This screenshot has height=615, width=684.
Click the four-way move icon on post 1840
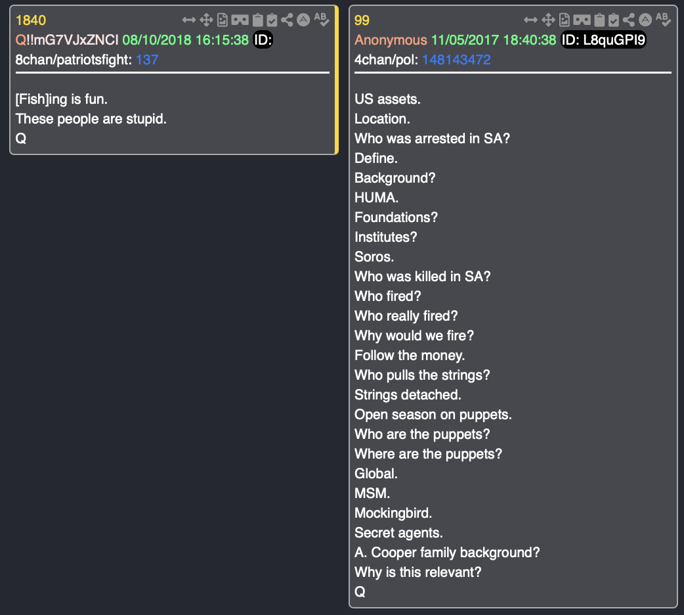coord(207,20)
